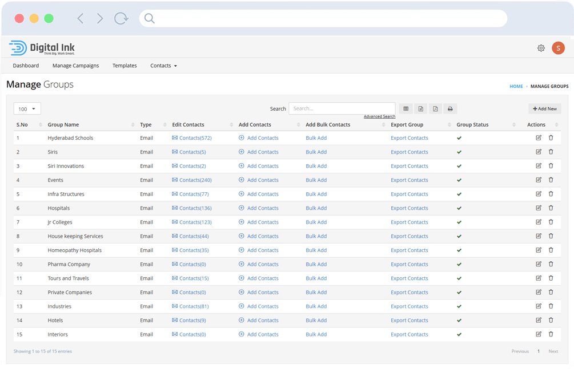Delete the Interiors group row
574x369 pixels.
click(551, 335)
